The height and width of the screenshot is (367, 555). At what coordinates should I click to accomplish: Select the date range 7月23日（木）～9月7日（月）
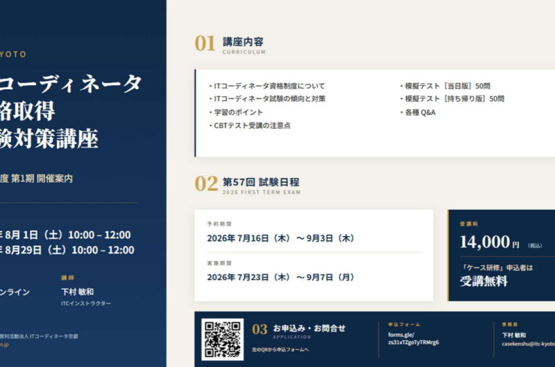(296, 277)
